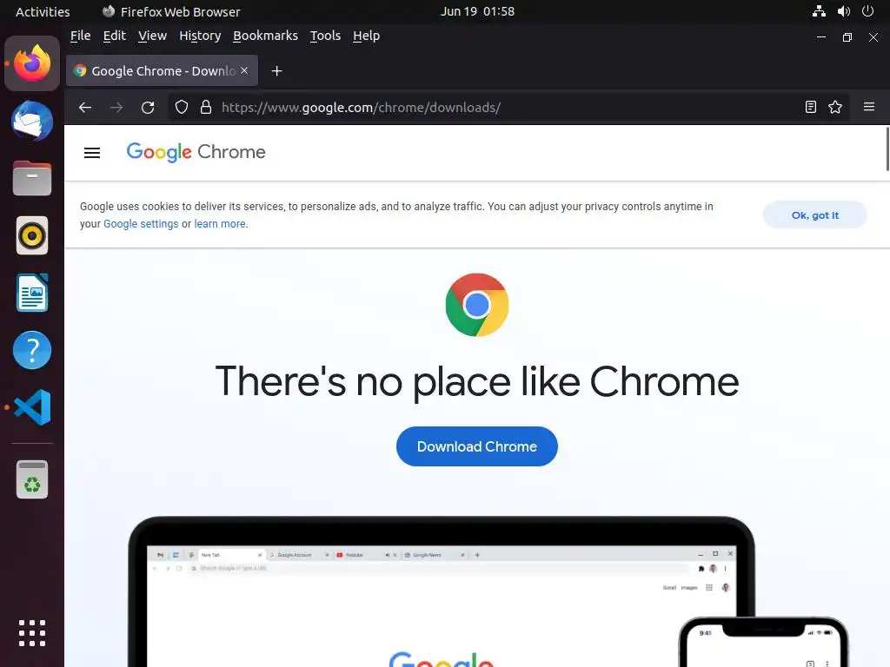This screenshot has width=890, height=667.
Task: Bookmark this page with star icon
Action: 835,107
